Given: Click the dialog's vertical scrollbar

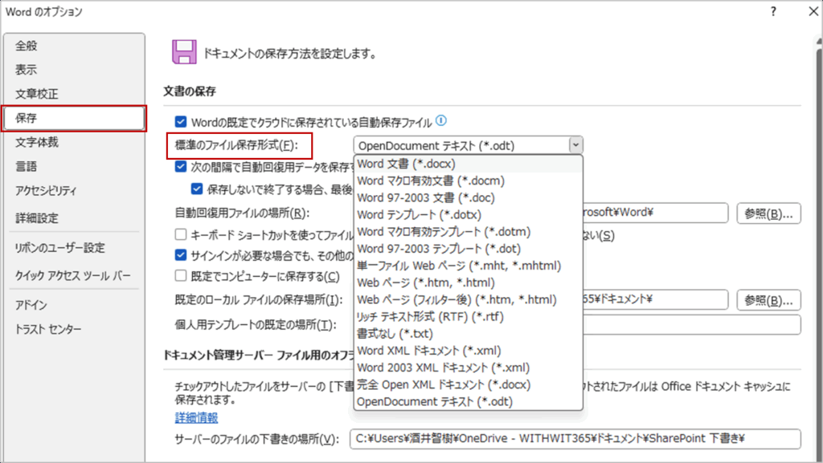Looking at the screenshot, I should pos(819,251).
